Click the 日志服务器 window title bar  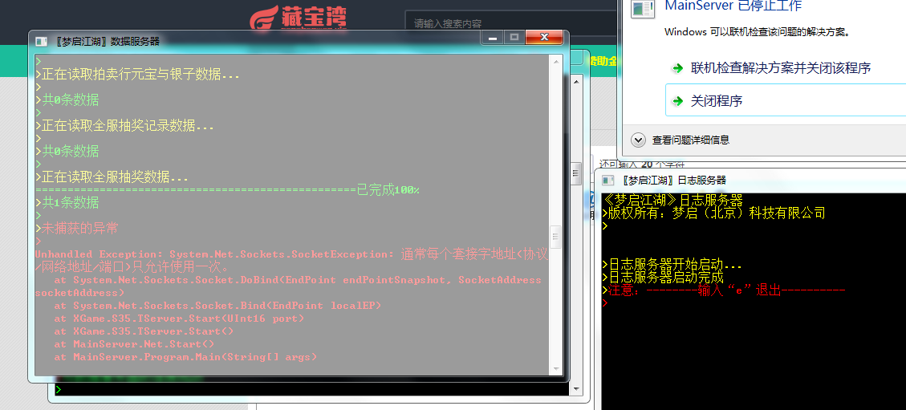[751, 181]
